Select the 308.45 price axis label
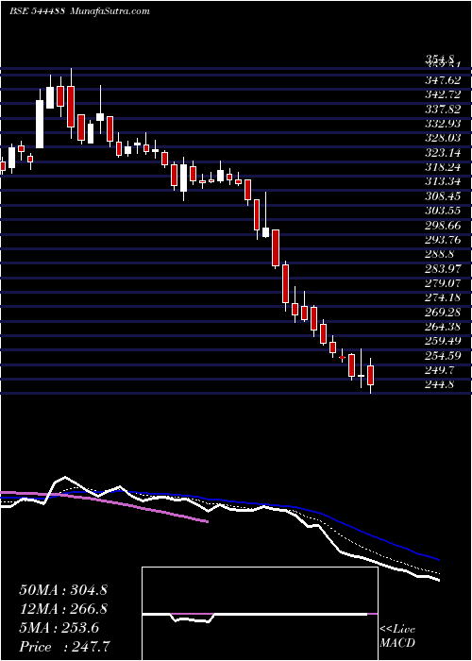The image size is (472, 661). click(443, 196)
